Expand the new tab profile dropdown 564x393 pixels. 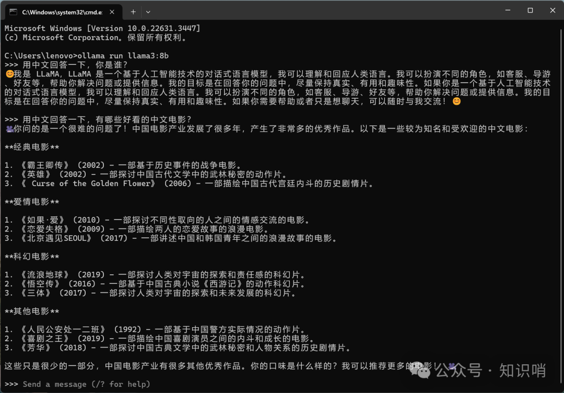(x=148, y=12)
